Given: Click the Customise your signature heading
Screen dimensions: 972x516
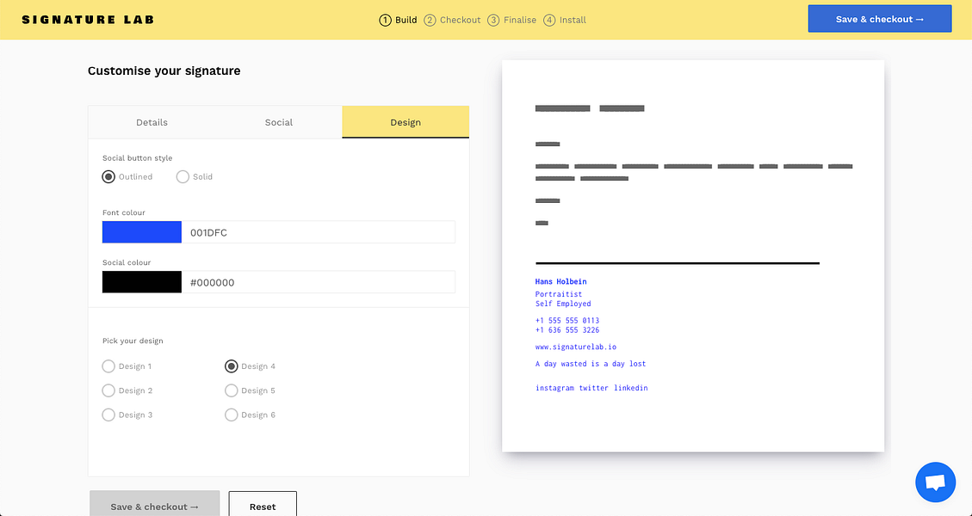Looking at the screenshot, I should pyautogui.click(x=164, y=71).
